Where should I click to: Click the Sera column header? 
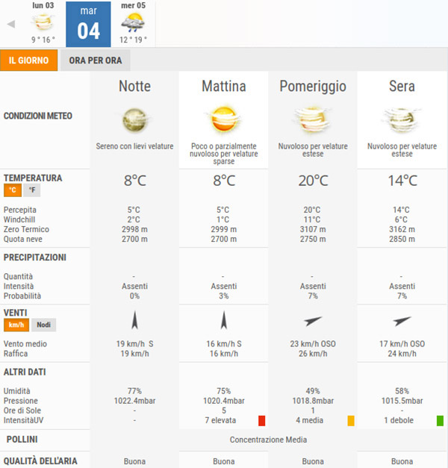[402, 87]
